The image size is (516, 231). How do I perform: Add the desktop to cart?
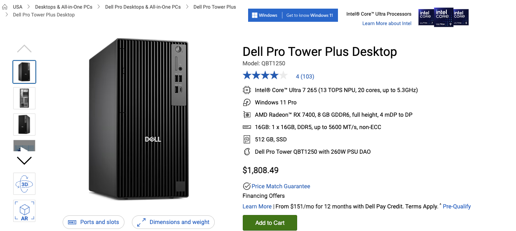(270, 223)
